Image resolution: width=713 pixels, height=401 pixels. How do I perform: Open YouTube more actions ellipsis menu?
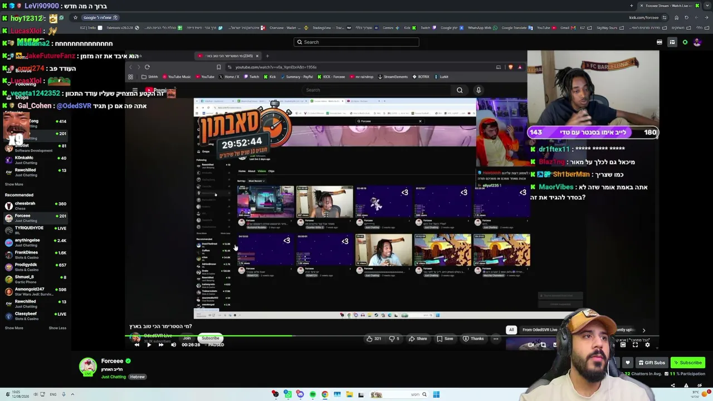(496, 339)
